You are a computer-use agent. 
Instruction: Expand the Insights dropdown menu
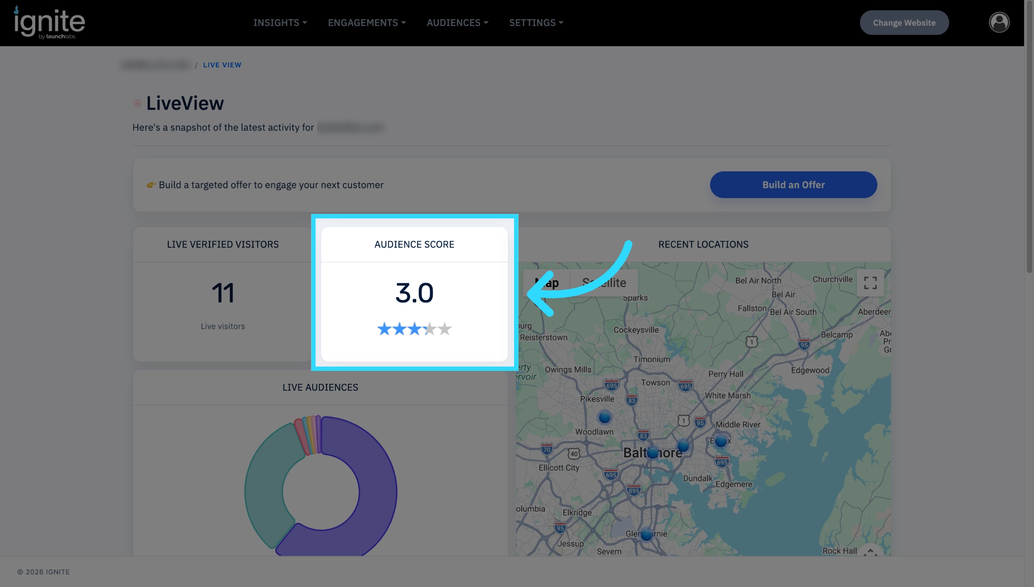tap(280, 23)
